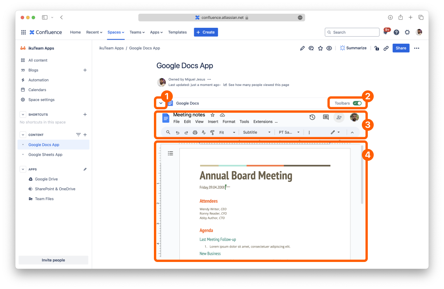Open page restrictions lock icon
Image resolution: width=444 pixels, height=289 pixels.
pos(377,48)
